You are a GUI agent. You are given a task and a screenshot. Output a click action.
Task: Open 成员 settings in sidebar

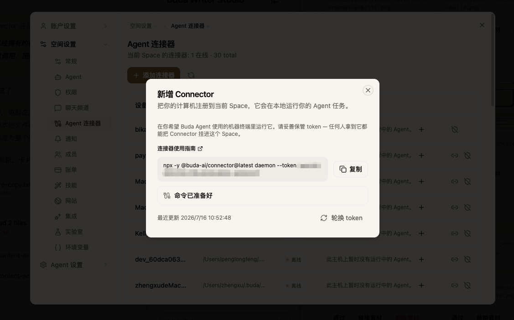[79, 154]
